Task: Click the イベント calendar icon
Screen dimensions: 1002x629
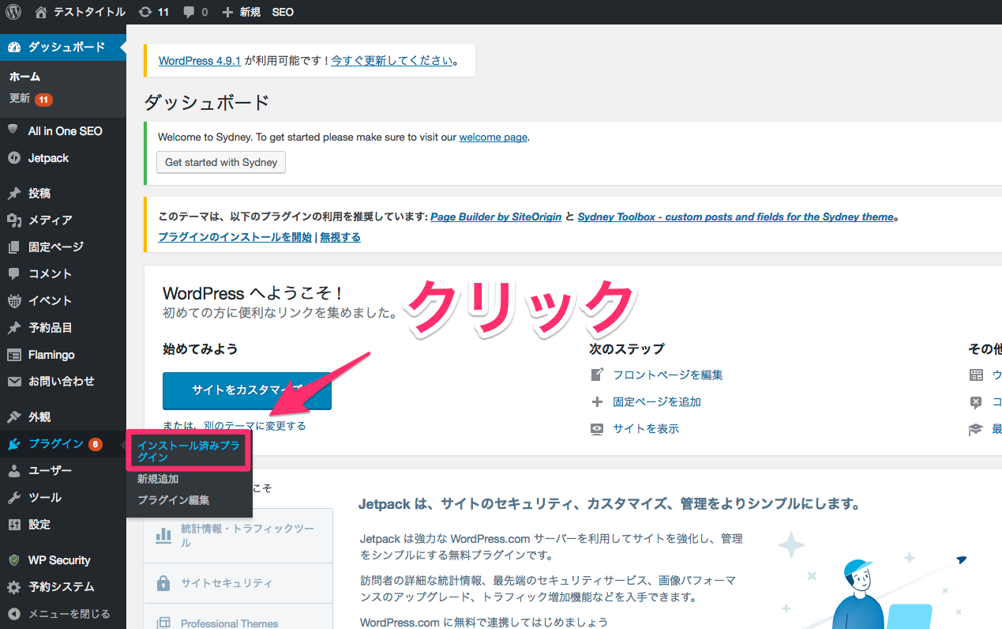Action: [x=13, y=301]
